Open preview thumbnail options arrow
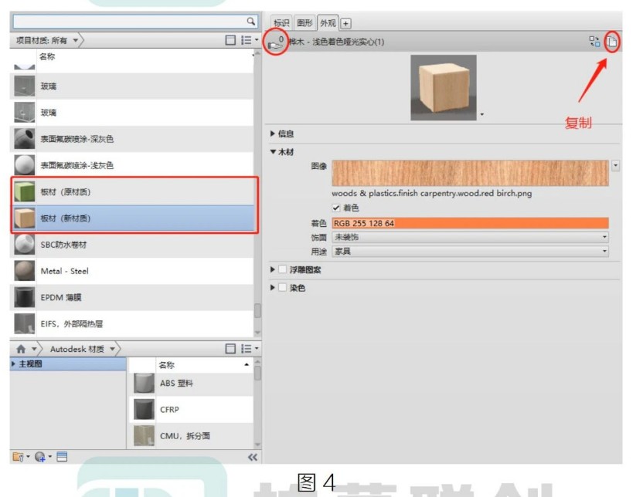643x497 pixels. [x=481, y=115]
